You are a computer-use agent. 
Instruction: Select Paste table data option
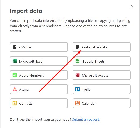[101, 47]
